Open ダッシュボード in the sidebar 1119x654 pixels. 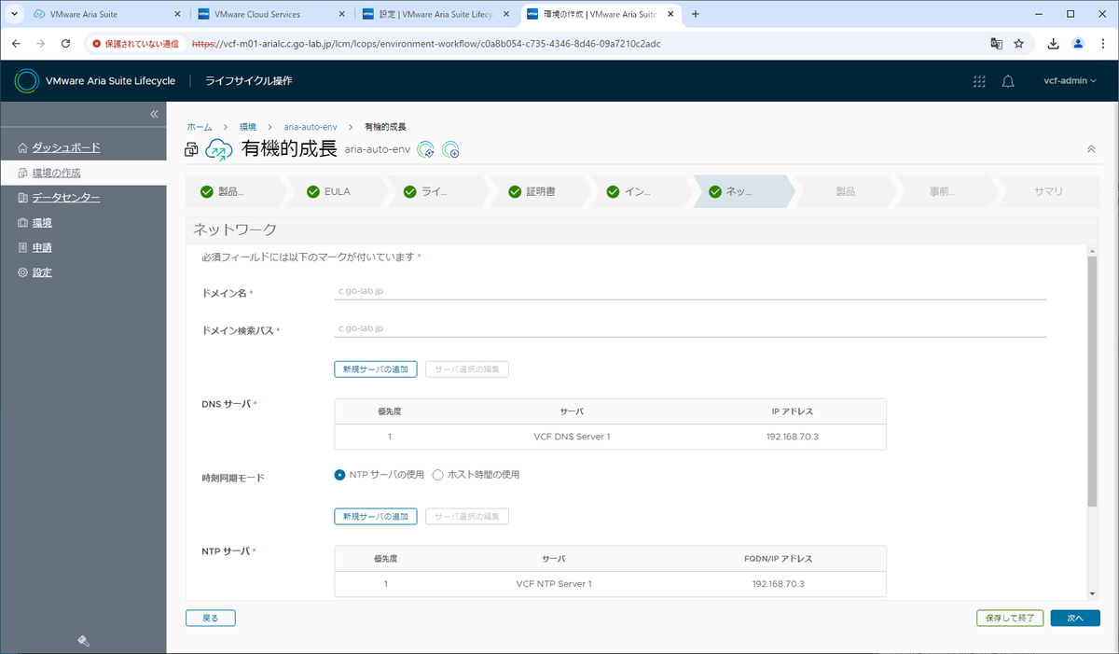click(66, 147)
